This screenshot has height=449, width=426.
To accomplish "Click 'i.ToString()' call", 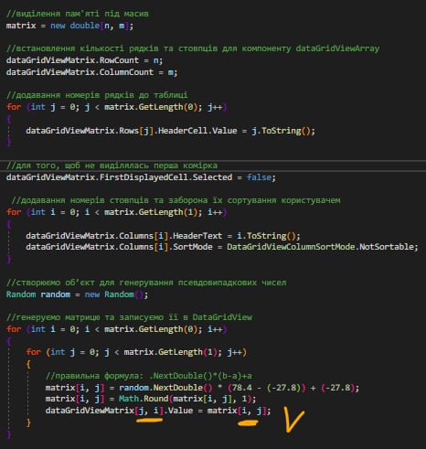I will click(x=268, y=236).
